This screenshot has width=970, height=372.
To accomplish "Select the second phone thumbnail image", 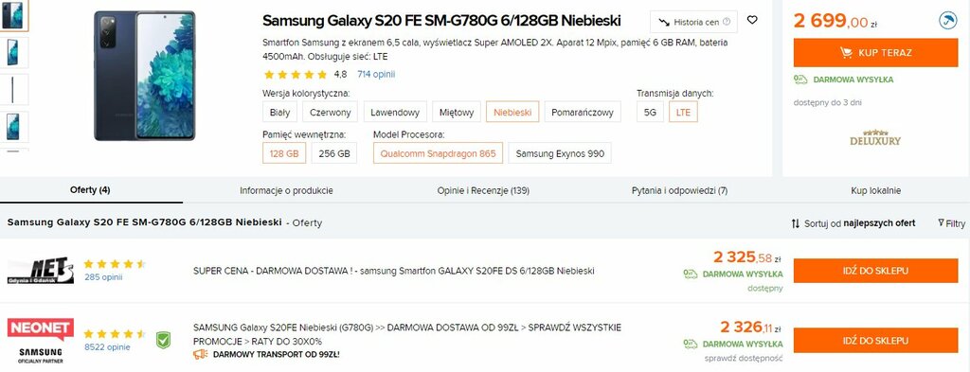I will point(14,52).
